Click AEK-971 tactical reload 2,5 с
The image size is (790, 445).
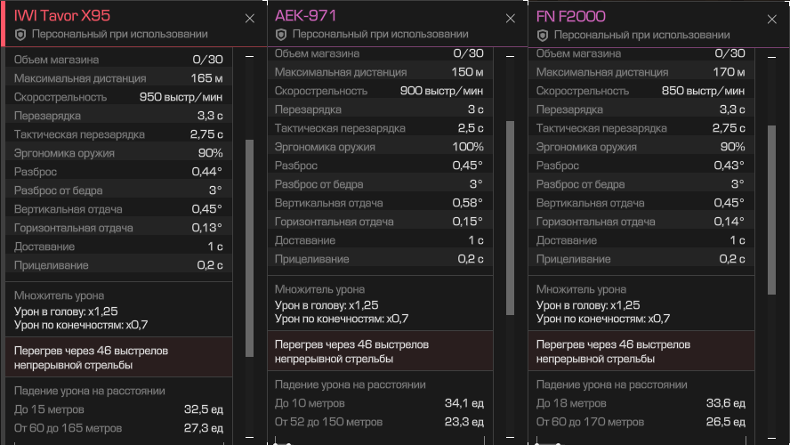pyautogui.click(x=471, y=128)
